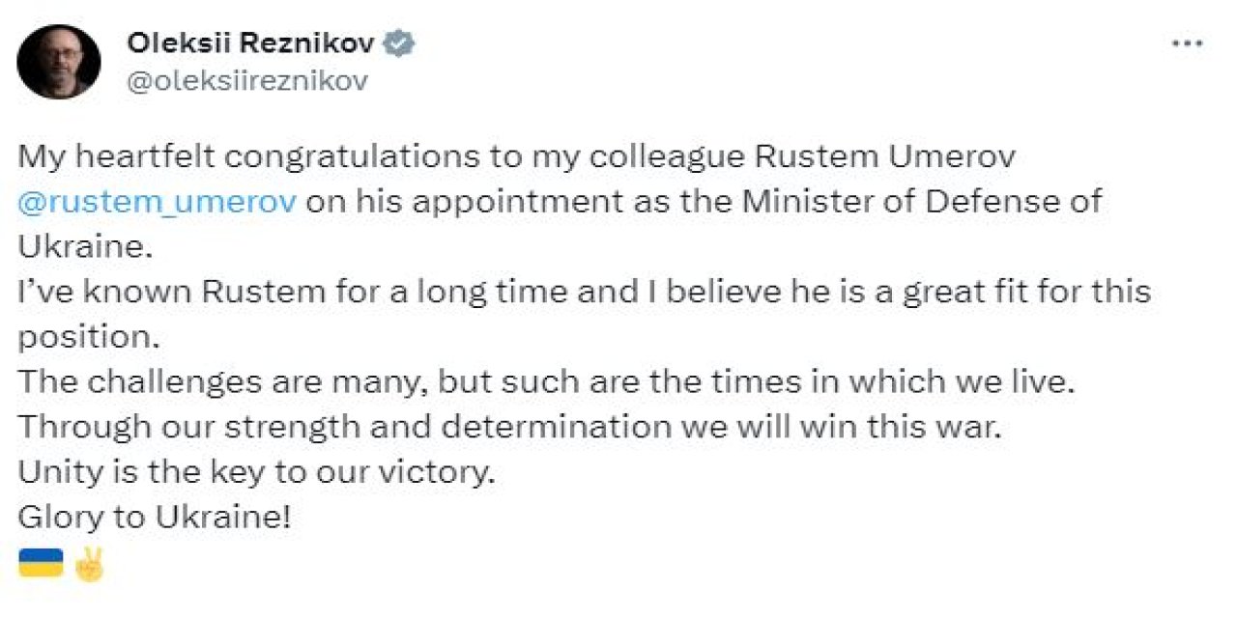Click the line Unity is the key to our victory
Image resolution: width=1237 pixels, height=618 pixels.
coord(256,471)
